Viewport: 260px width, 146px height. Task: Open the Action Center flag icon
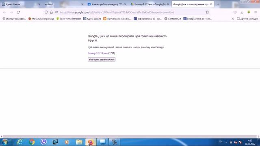coord(240,142)
